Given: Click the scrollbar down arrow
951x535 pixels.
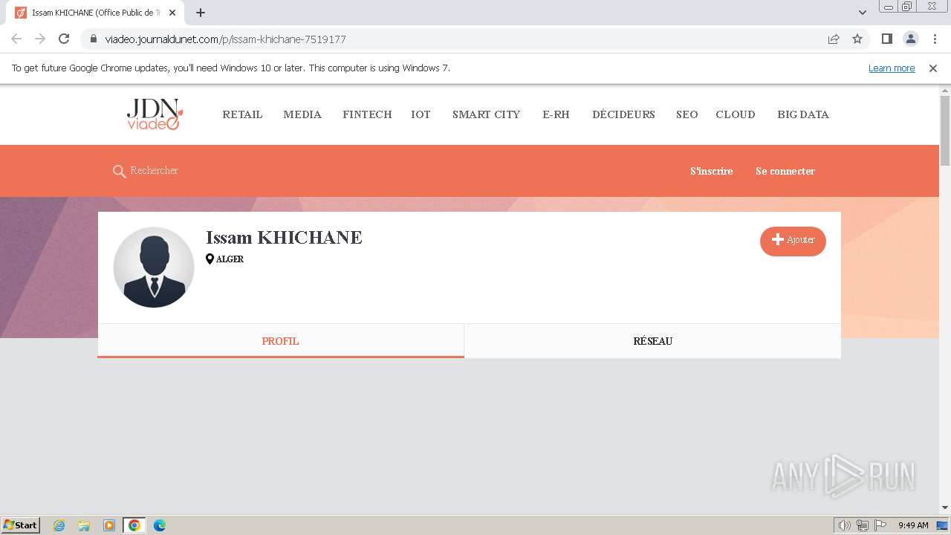Looking at the screenshot, I should tap(945, 508).
